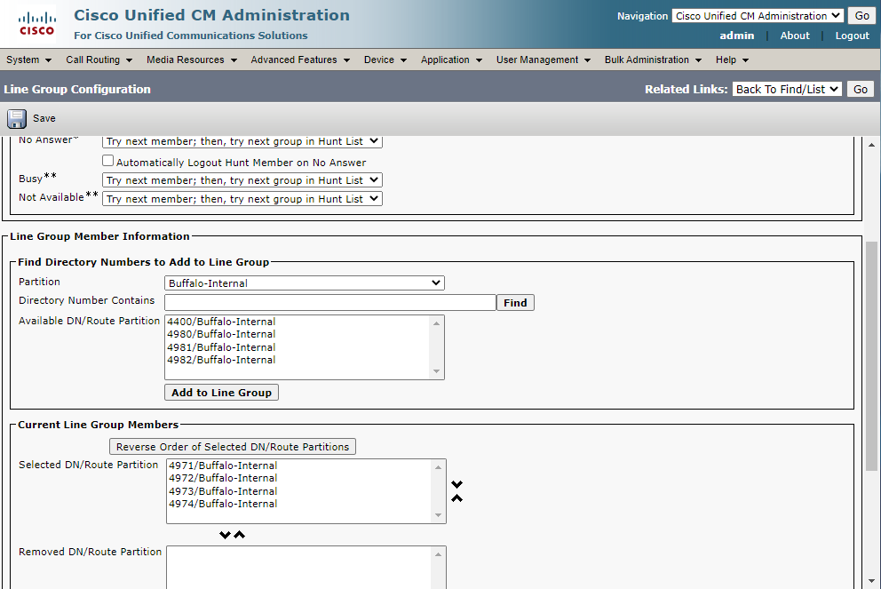This screenshot has height=589, width=881.
Task: Click page scrollbar up arrow
Action: [871, 145]
